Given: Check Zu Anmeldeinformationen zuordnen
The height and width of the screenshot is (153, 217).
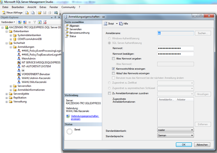Looking at the screenshot, I should [109, 93].
